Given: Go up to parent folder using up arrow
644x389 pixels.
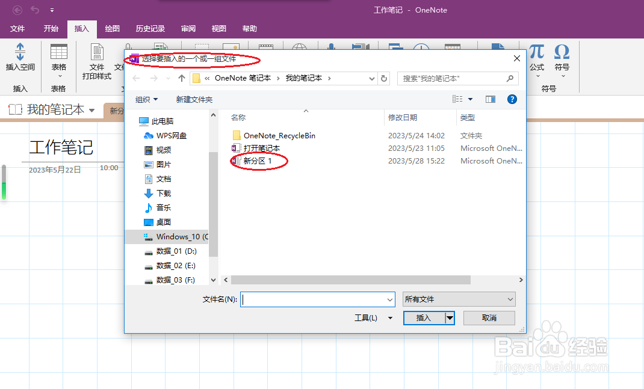Looking at the screenshot, I should pos(182,78).
